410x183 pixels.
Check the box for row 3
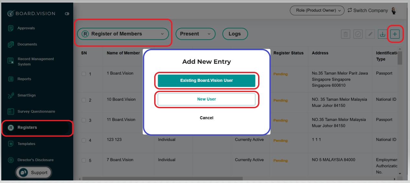coord(84,120)
